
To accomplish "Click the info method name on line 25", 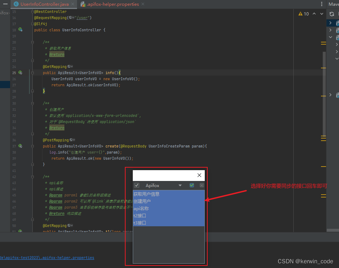I will pyautogui.click(x=110, y=73).
